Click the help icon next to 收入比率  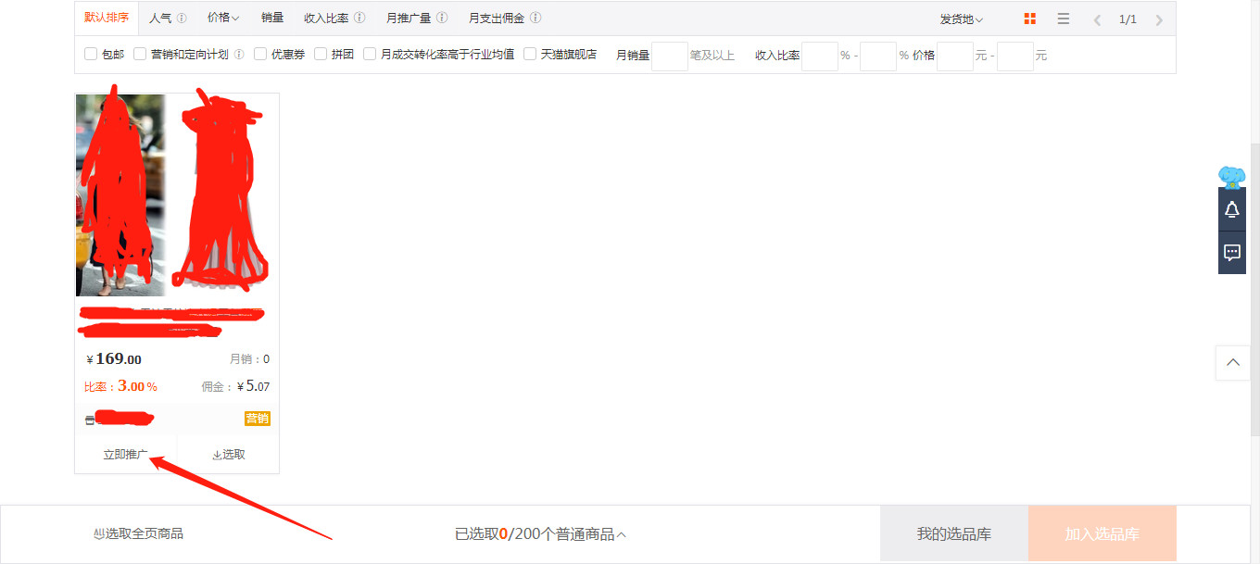tap(359, 18)
